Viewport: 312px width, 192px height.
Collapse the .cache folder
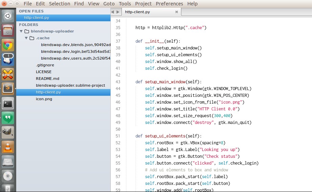click(26, 38)
